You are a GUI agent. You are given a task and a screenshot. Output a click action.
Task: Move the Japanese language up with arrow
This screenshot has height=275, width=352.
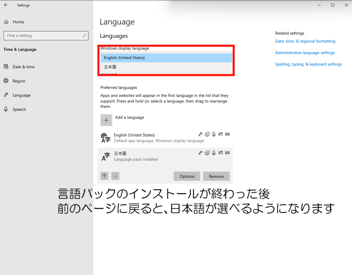click(104, 176)
